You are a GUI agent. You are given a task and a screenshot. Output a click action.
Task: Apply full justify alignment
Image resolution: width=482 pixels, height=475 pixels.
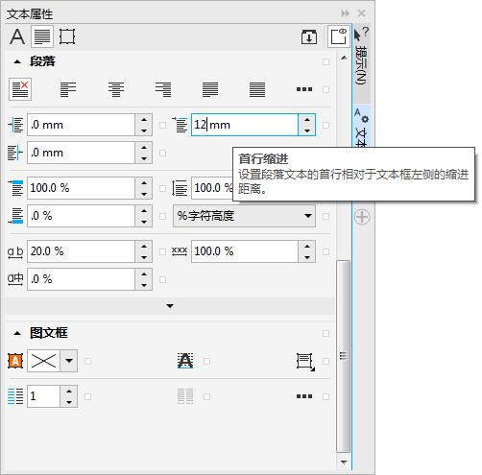tap(210, 89)
